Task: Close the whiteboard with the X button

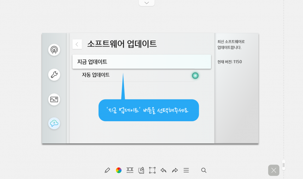Action: [x=274, y=170]
